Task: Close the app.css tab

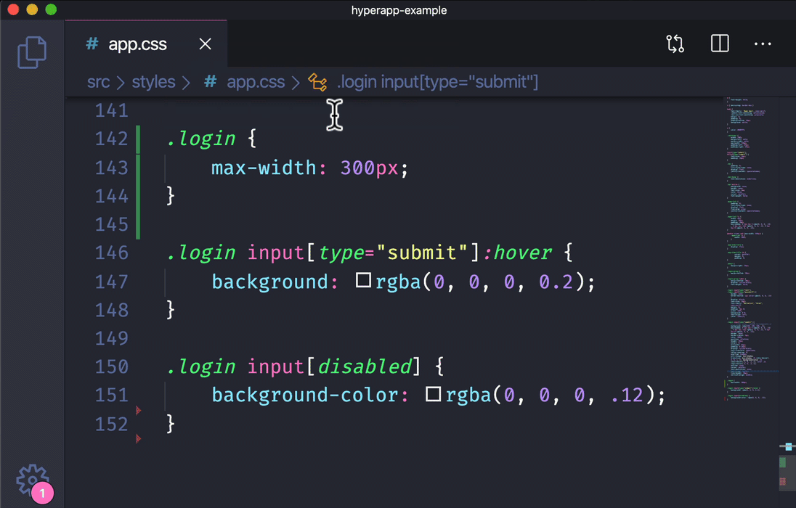Action: coord(205,44)
